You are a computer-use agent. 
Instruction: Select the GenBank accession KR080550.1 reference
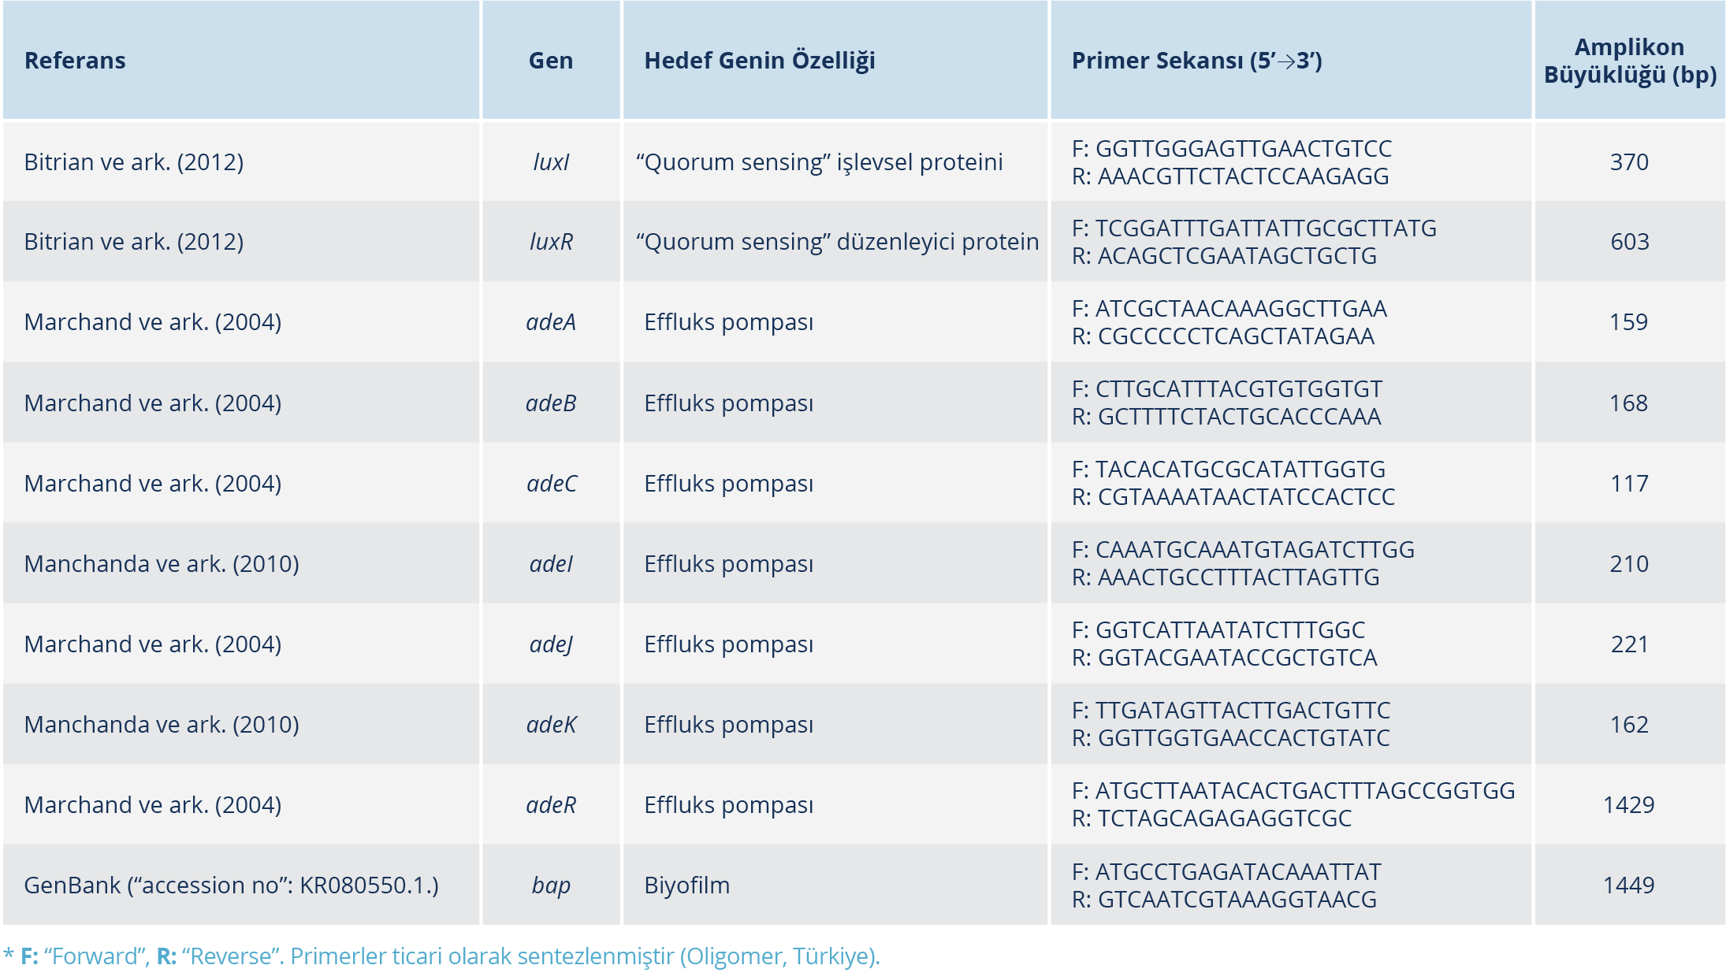[x=231, y=885]
